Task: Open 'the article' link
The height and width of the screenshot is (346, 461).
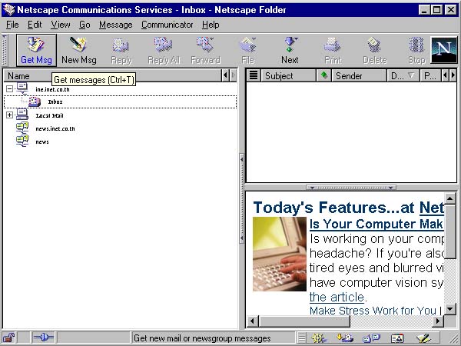Action: coord(337,297)
